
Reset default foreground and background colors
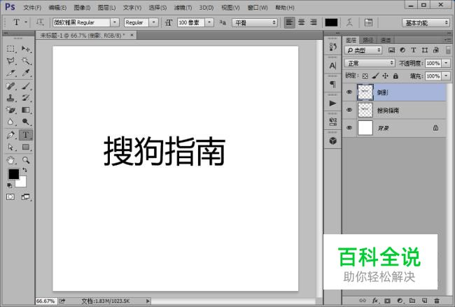10,185
